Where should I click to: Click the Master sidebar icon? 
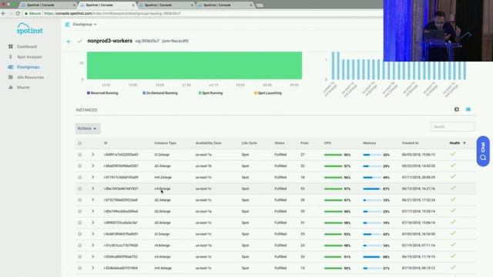(x=11, y=87)
